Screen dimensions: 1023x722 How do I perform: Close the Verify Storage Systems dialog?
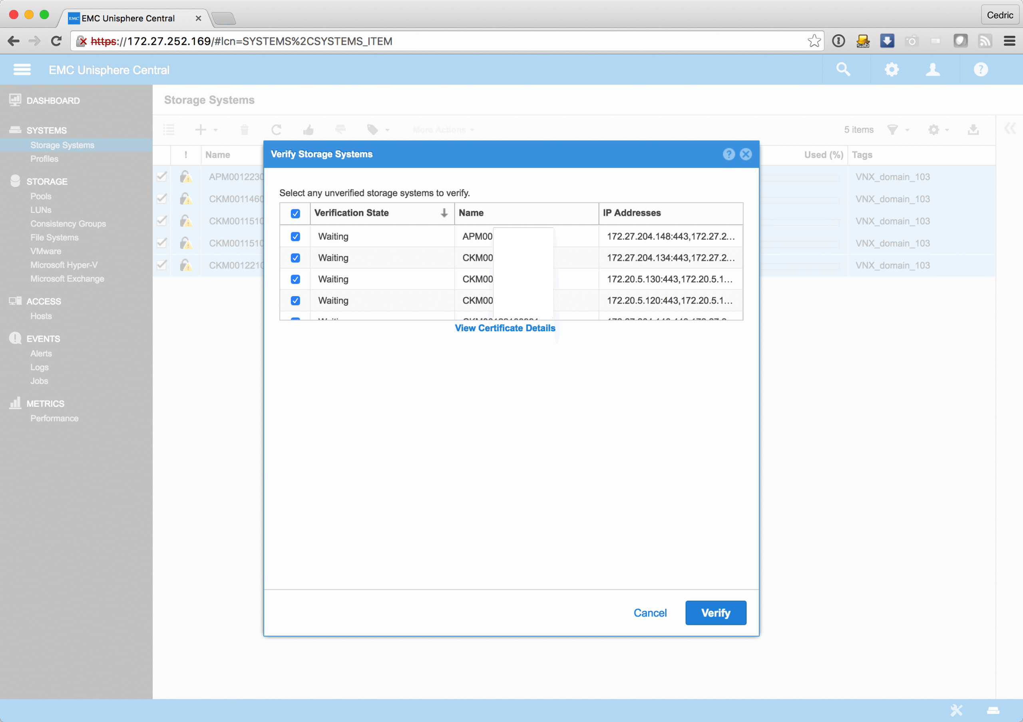tap(746, 154)
